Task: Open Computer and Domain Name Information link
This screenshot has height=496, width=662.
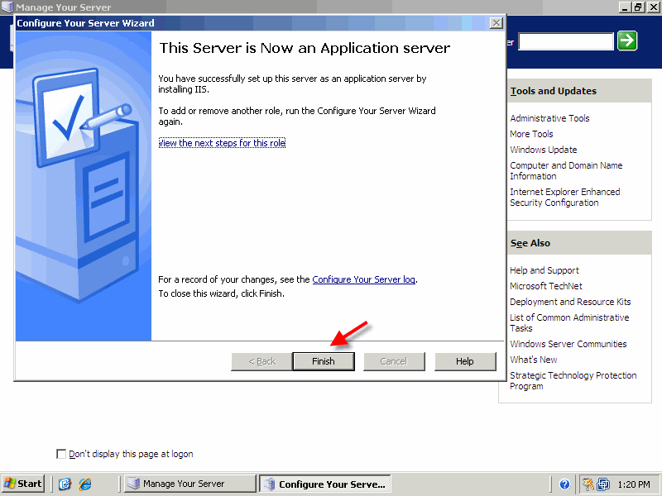Action: click(566, 170)
